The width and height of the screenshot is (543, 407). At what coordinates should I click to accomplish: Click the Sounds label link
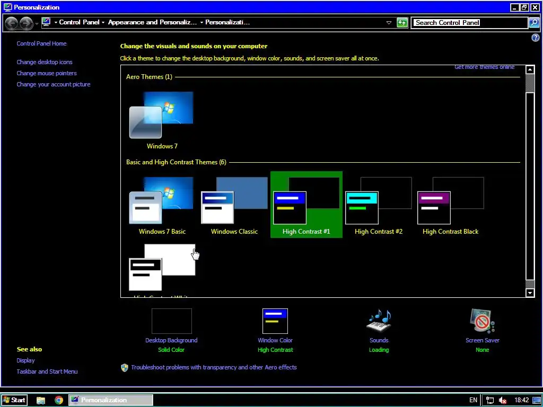[x=379, y=340]
